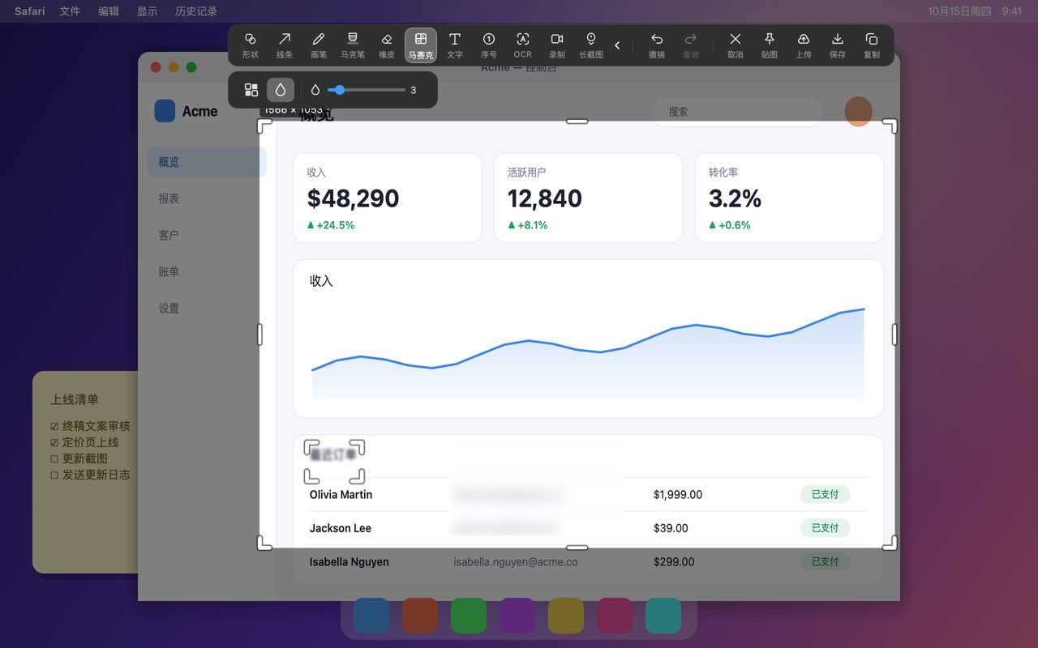The image size is (1038, 648).
Task: Select the 线条 arrow line tool
Action: 285,45
